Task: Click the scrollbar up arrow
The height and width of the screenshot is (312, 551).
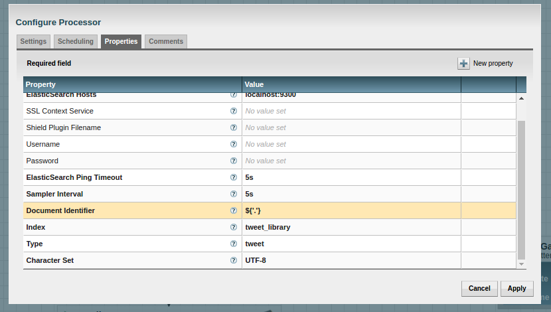Action: (522, 98)
